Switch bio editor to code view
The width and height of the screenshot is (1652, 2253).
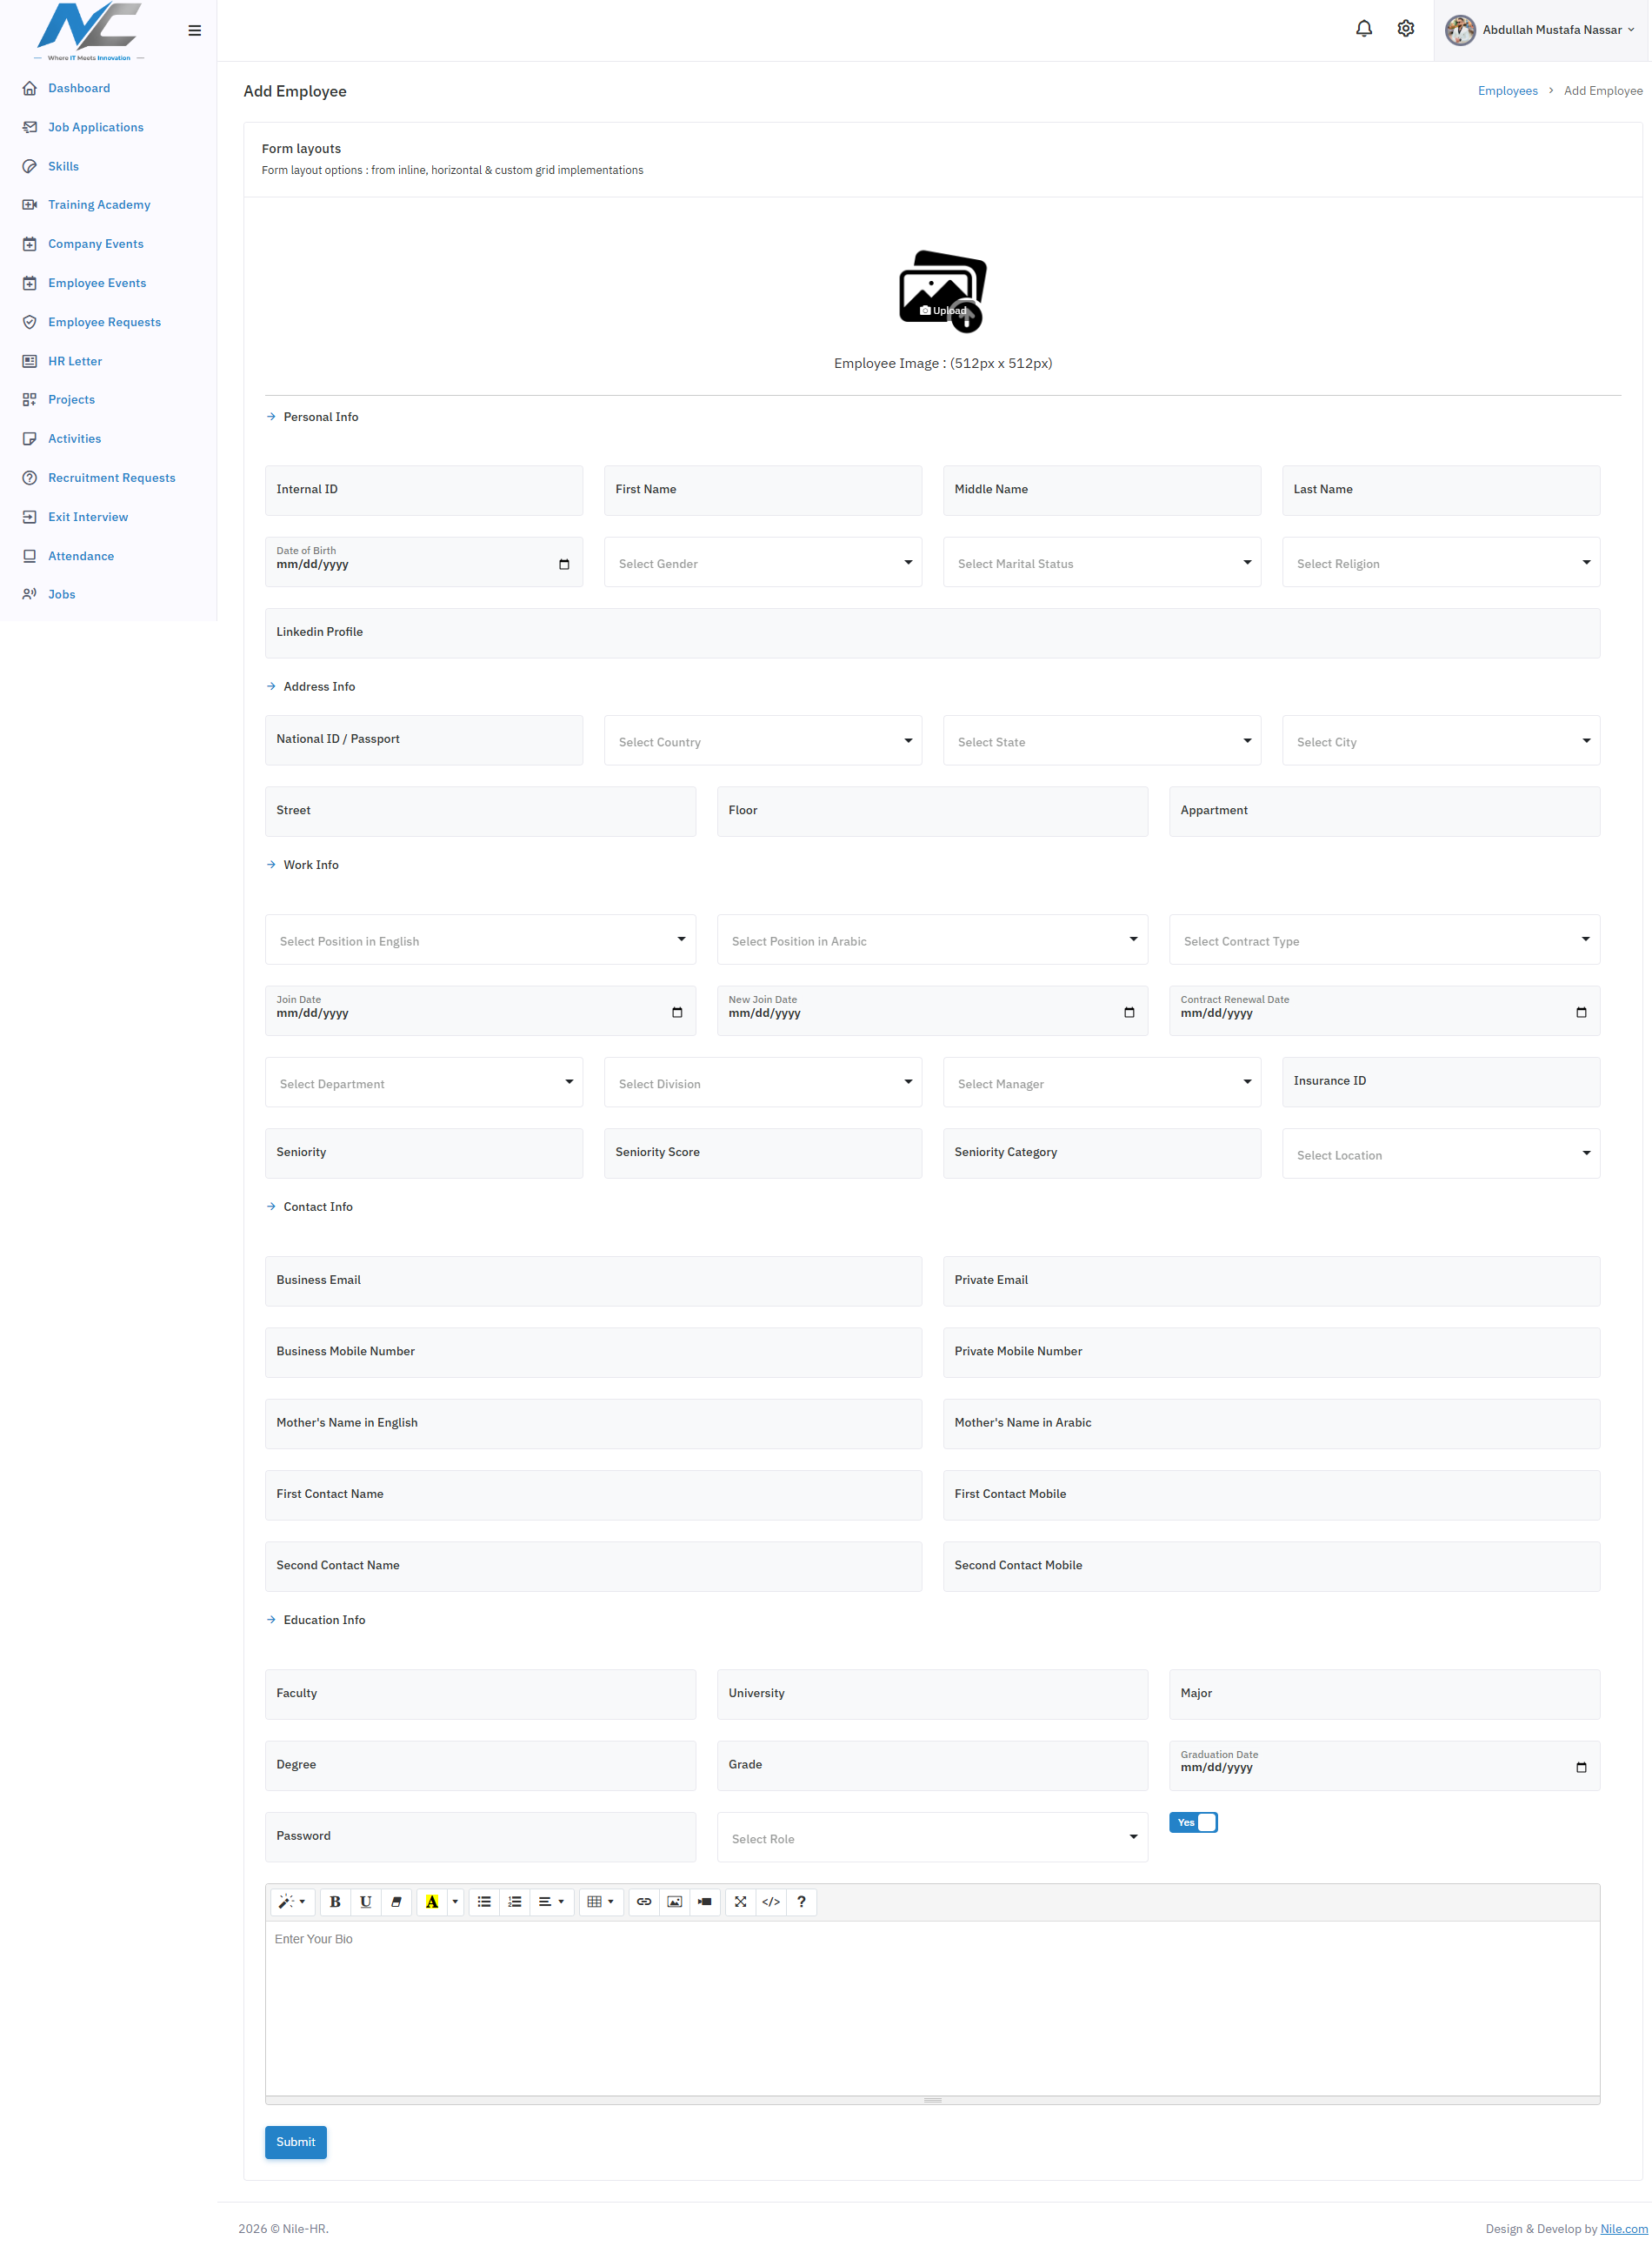click(x=771, y=1902)
